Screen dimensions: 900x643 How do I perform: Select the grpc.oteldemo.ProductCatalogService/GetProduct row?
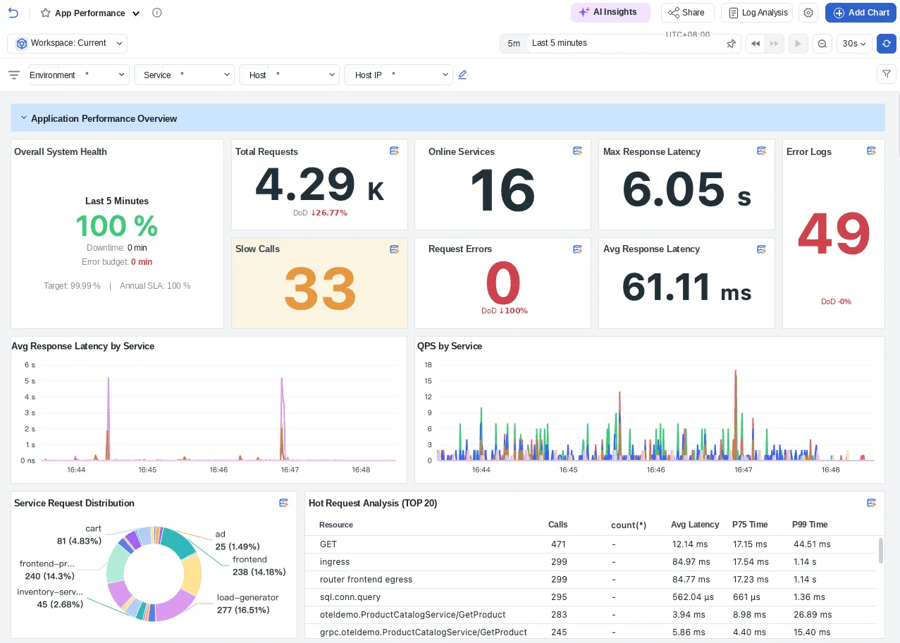tap(592, 632)
